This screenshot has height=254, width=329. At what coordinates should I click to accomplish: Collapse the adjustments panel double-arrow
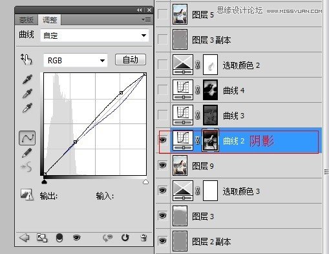pyautogui.click(x=140, y=10)
